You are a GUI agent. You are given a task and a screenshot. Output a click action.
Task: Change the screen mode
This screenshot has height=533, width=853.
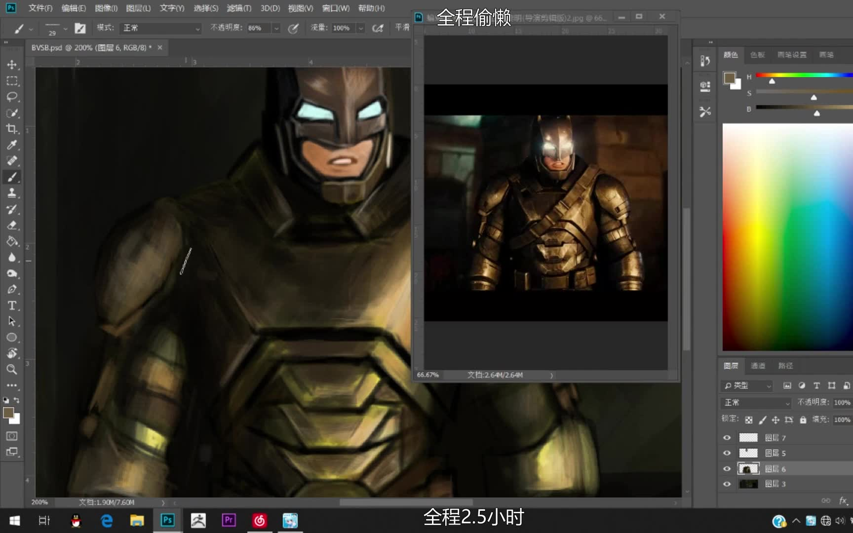click(12, 452)
